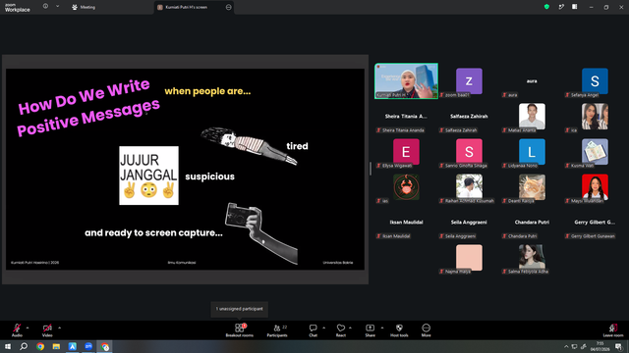Click Maysi Wulandari's photo tile
Viewport: 629px width, 353px height.
click(595, 187)
